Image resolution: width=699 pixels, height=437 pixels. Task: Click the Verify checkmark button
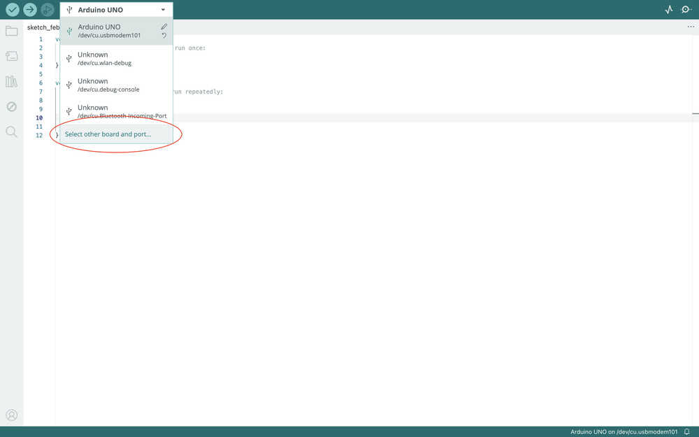[x=13, y=9]
